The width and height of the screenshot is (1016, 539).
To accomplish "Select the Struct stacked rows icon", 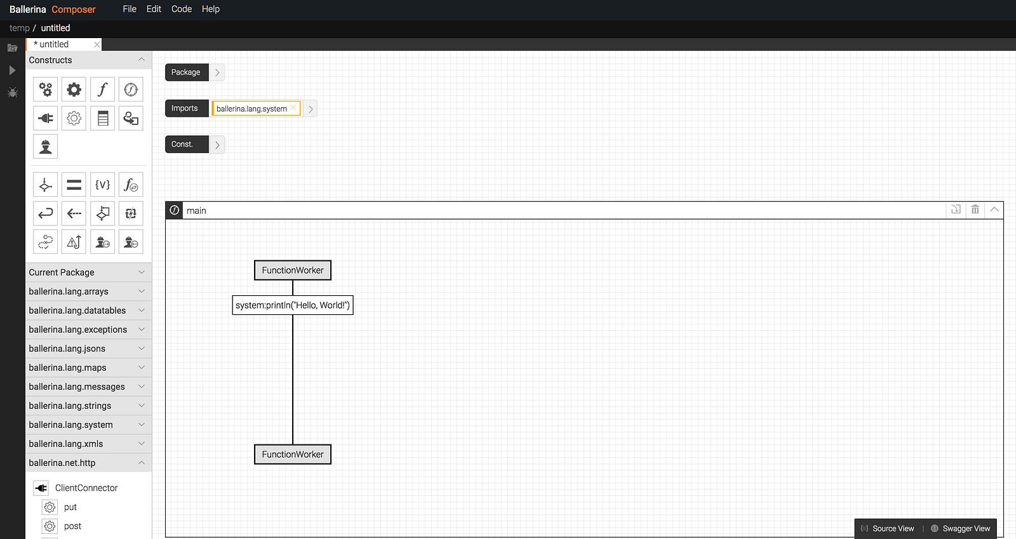I will tap(103, 118).
